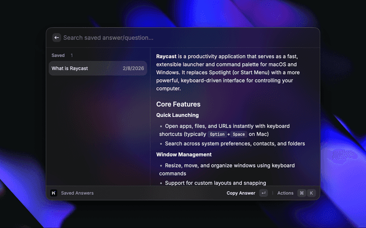The width and height of the screenshot is (366, 228).
Task: Click the Saved Answers label in footer
Action: 77,193
